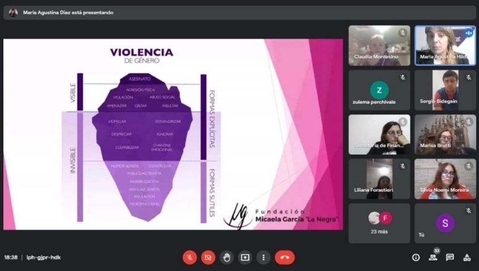Click muted mic icon on zulema perchivale tile
479x271 pixels.
point(402,78)
